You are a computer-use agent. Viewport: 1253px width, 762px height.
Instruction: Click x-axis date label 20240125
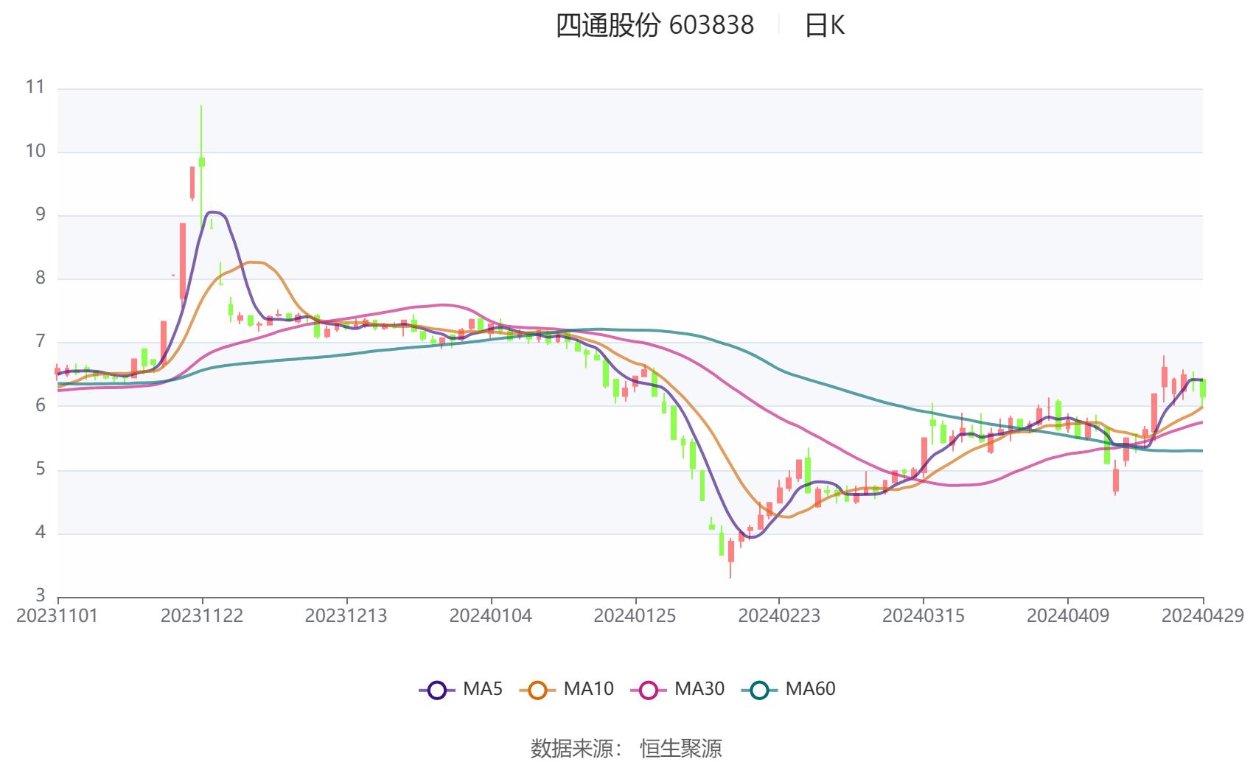coord(635,616)
